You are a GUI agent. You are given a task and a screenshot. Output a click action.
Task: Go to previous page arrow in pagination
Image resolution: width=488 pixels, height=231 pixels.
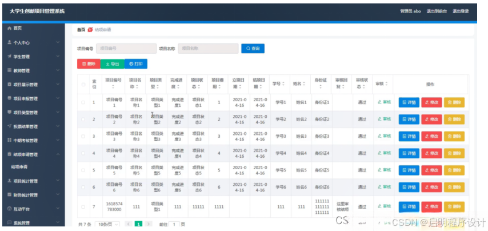click(129, 224)
